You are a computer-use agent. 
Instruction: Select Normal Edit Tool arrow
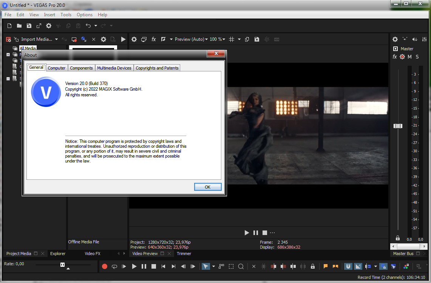coord(205,266)
